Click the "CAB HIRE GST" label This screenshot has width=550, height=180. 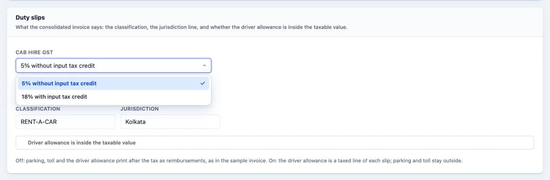tap(35, 52)
